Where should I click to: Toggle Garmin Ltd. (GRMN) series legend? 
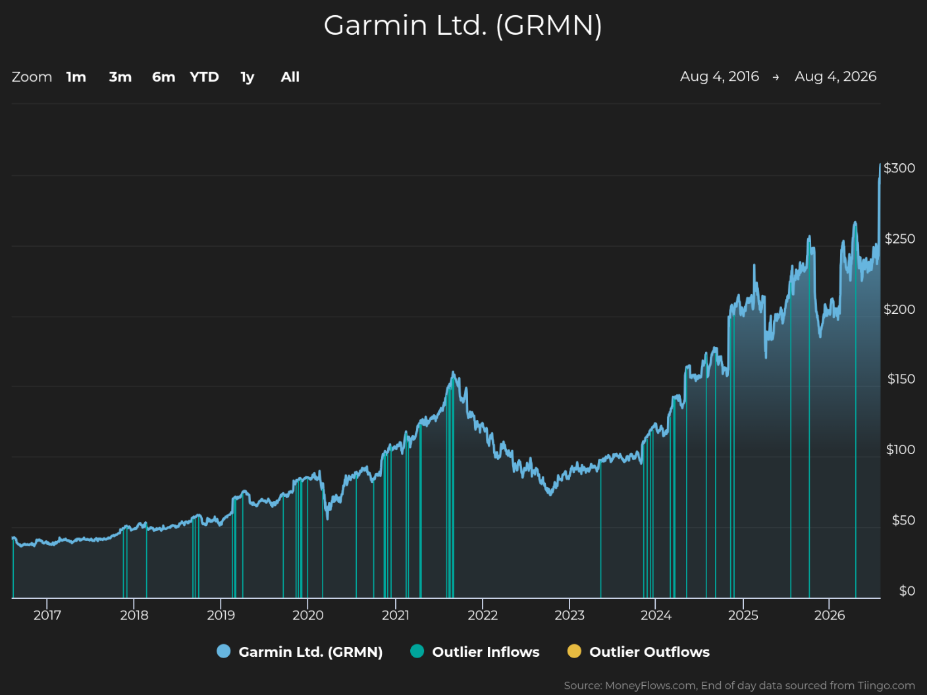pos(300,652)
